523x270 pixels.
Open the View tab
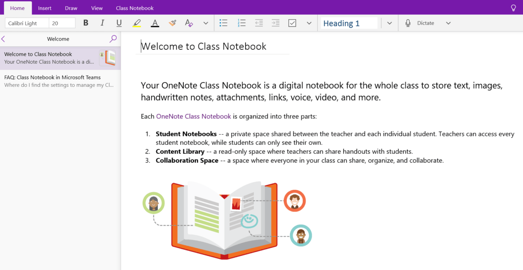point(97,8)
